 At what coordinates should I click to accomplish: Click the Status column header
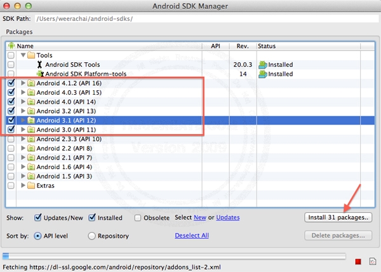click(309, 46)
